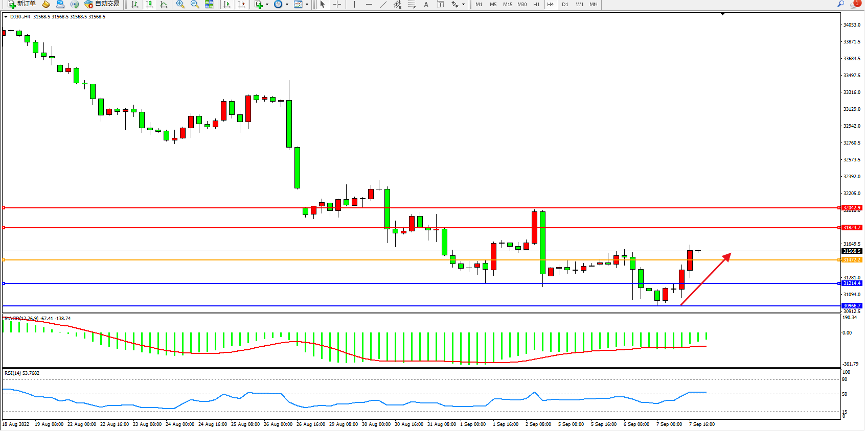Switch to D1 timeframe
Screen dimensions: 865x431
tap(565, 4)
